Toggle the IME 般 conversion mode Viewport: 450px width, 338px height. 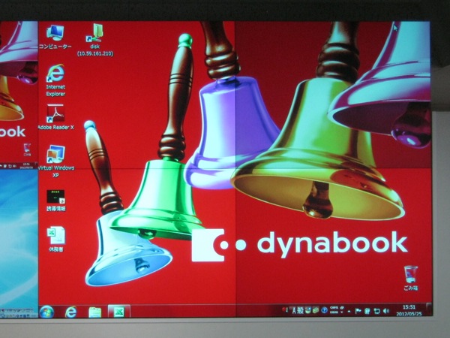tap(300, 309)
